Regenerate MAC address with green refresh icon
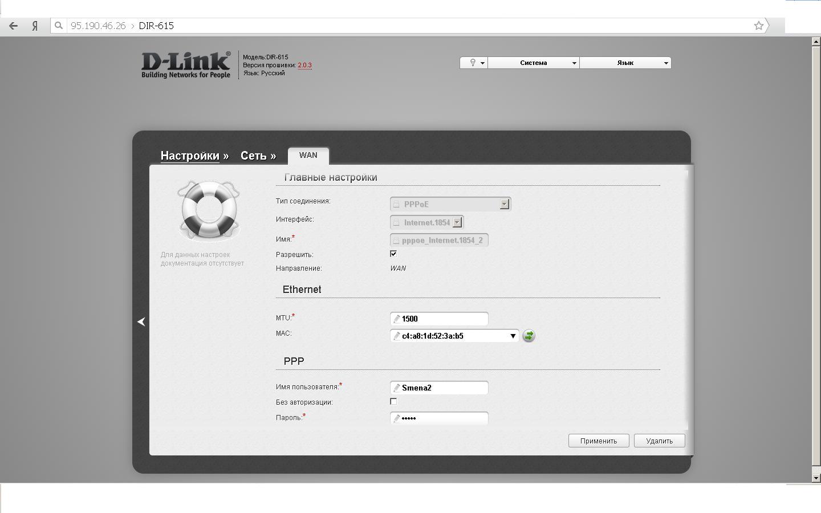The height and width of the screenshot is (513, 821). pos(529,336)
